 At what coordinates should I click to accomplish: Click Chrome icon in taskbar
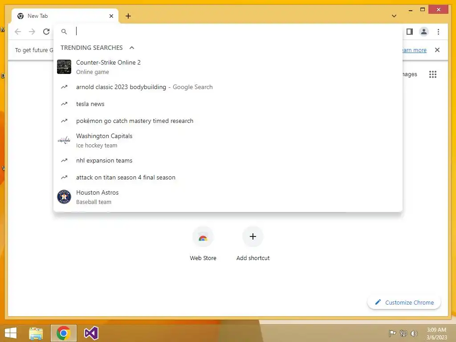coord(63,333)
